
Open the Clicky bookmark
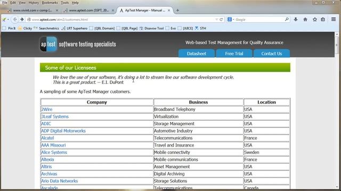[25, 28]
